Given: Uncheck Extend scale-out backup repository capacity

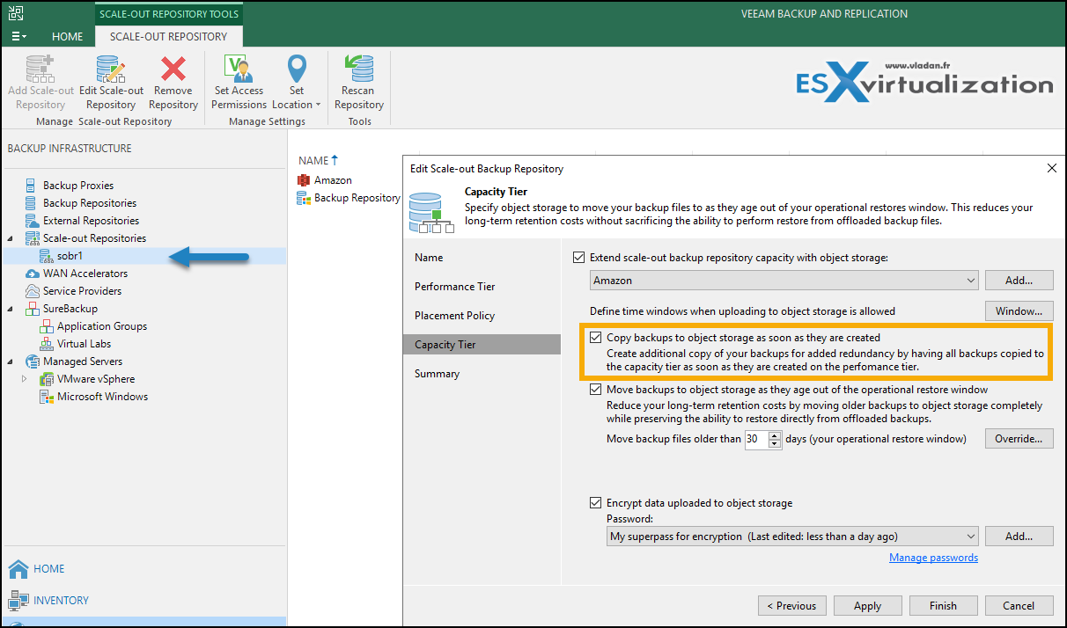Looking at the screenshot, I should click(x=578, y=258).
